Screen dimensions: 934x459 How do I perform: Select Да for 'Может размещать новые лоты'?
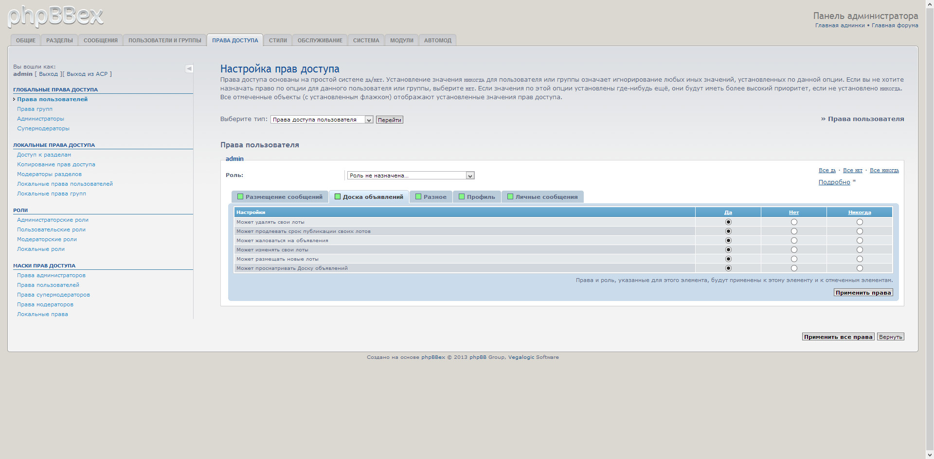pyautogui.click(x=728, y=259)
